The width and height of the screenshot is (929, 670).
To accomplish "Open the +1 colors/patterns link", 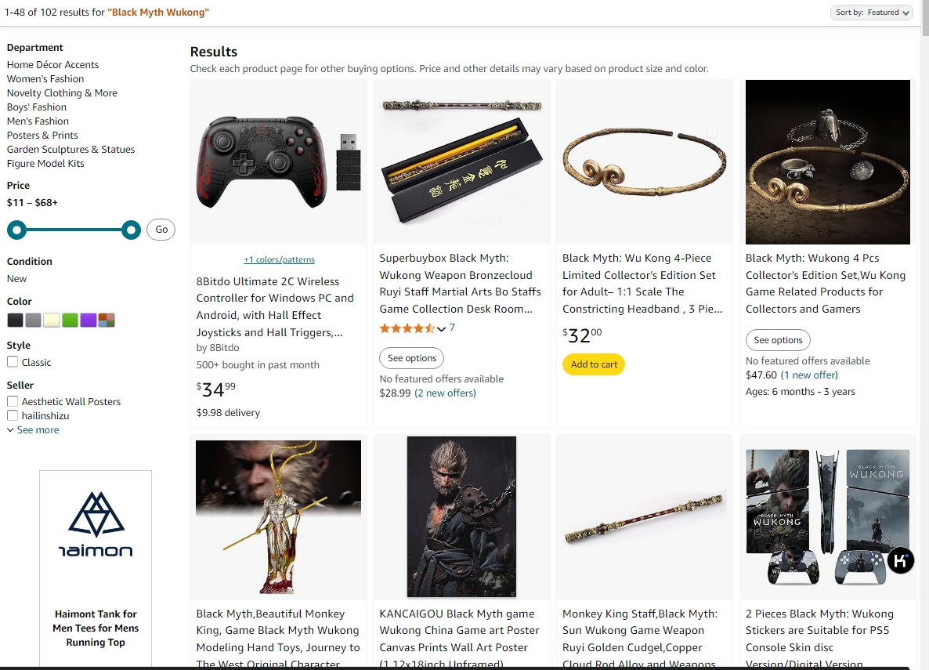I will click(x=279, y=259).
